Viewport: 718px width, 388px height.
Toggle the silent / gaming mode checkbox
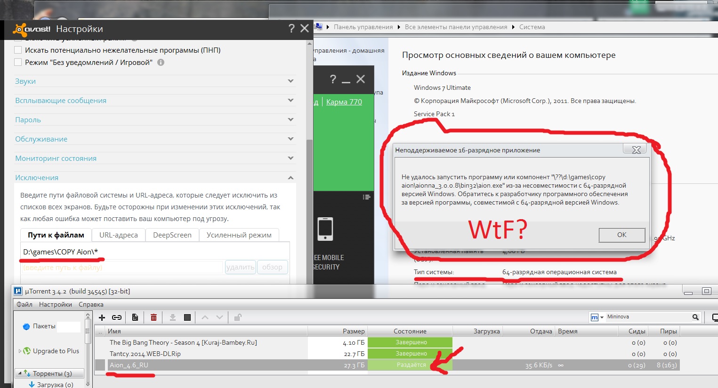click(18, 62)
